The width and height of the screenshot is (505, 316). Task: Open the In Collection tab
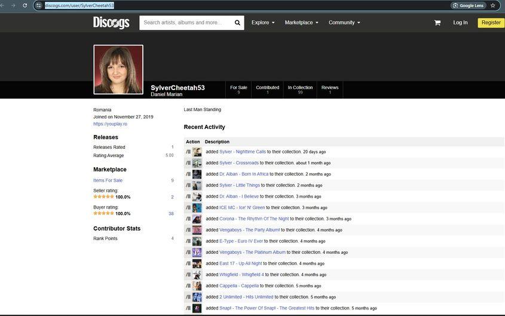[300, 90]
